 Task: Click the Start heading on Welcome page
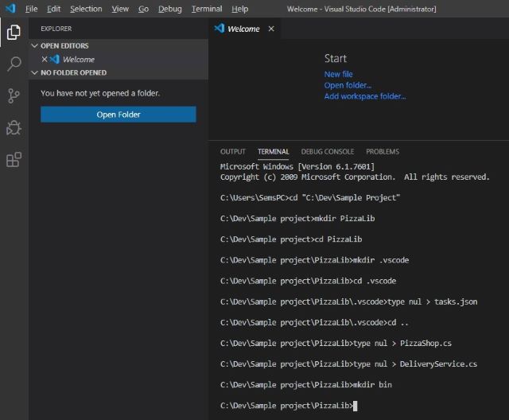336,58
